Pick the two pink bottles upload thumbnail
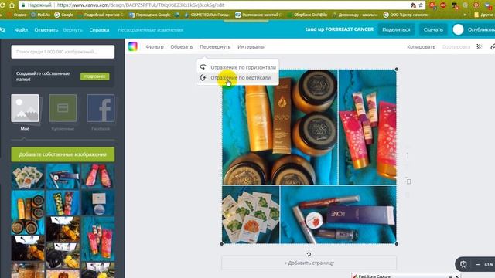 tap(98, 176)
